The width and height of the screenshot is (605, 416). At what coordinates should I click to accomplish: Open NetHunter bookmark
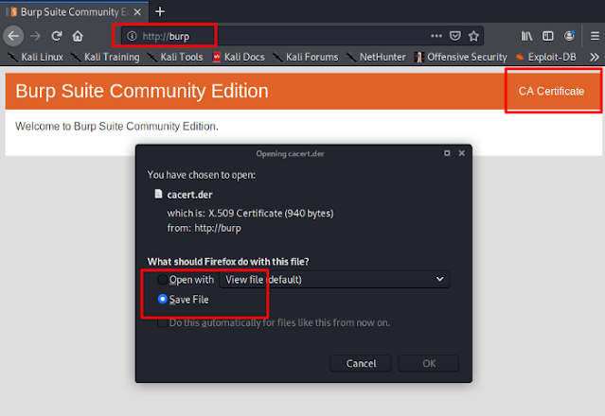(376, 57)
